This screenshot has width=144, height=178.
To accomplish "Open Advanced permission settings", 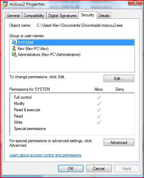I will click(x=119, y=143).
